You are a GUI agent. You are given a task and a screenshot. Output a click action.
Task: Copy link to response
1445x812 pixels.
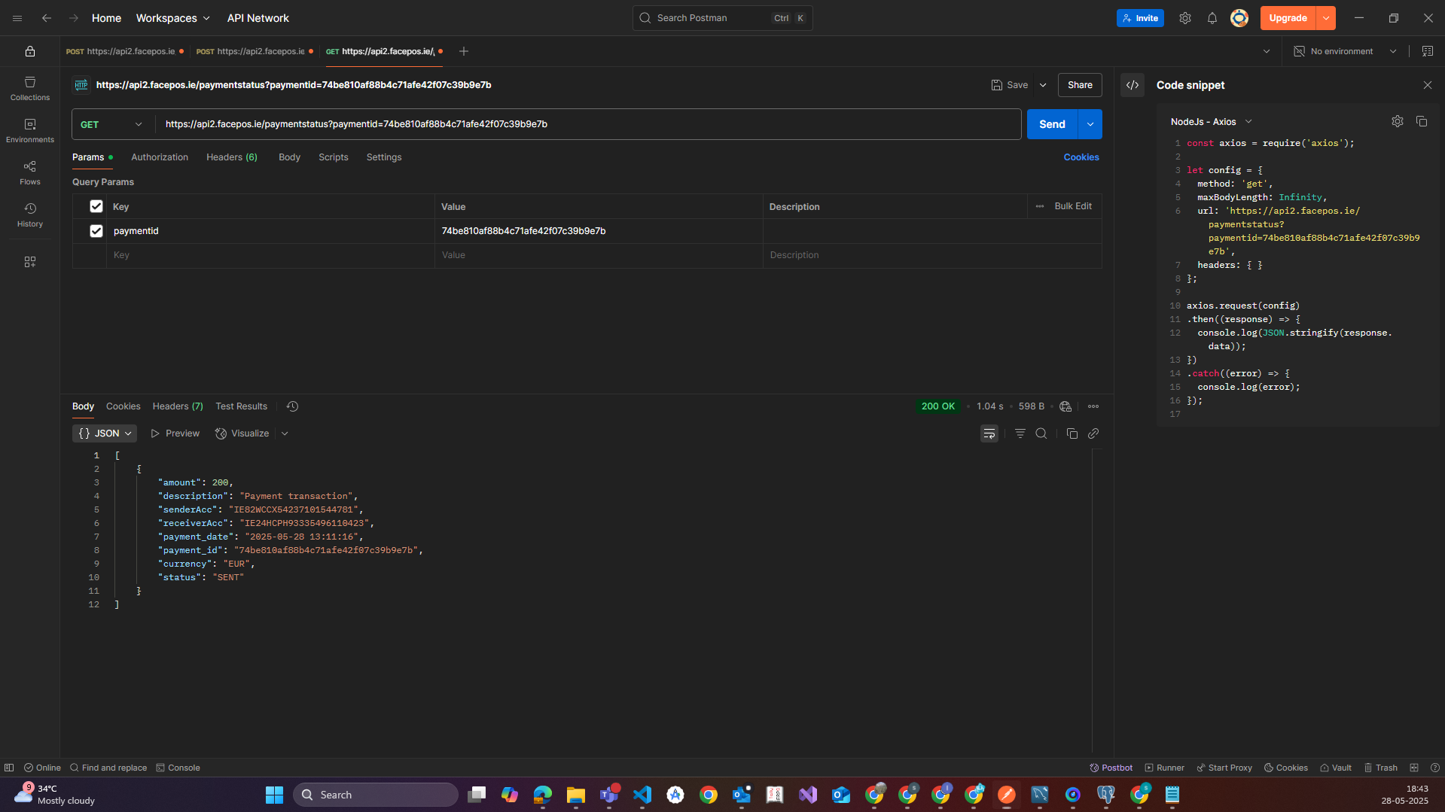1093,433
